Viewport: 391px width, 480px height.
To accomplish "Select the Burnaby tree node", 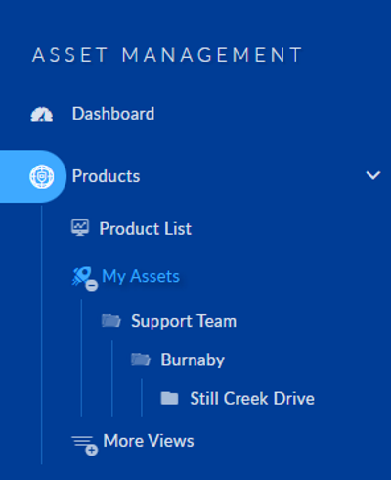I will pos(193,360).
